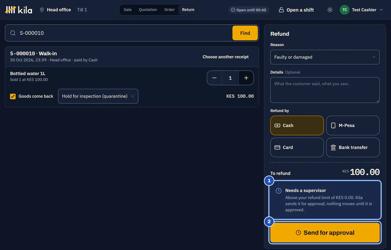This screenshot has height=250, width=391.
Task: Click the To refund label
Action: click(x=280, y=173)
